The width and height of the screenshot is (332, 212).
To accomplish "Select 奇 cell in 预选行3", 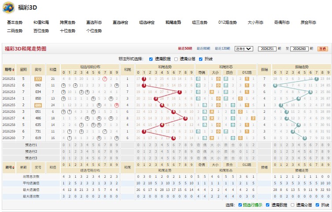I will pos(198,158).
